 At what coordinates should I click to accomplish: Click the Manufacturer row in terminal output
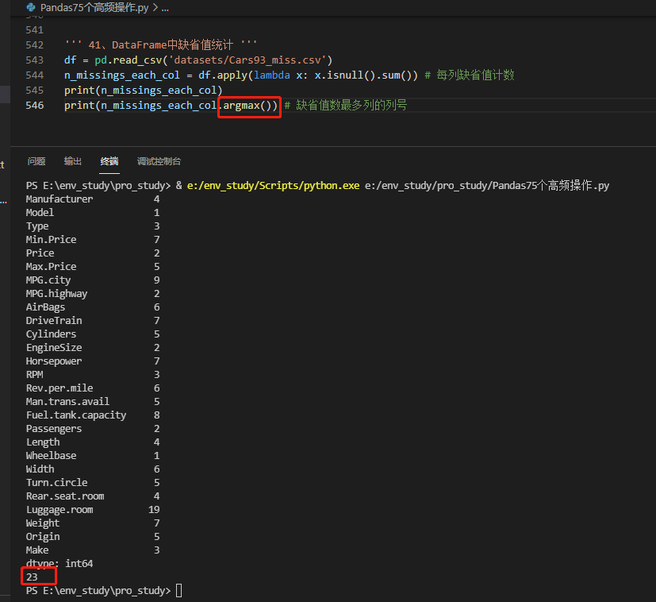tap(93, 199)
